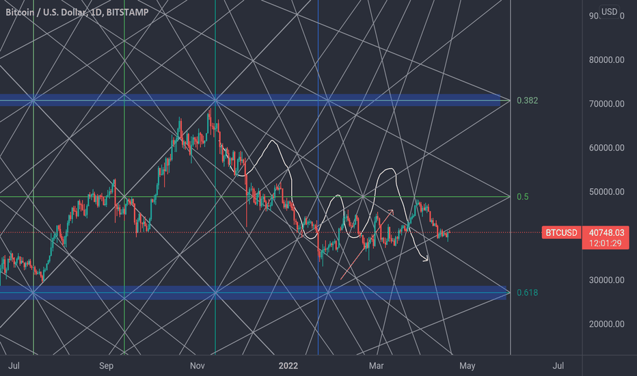Click the Jul label at the time axis start
The image size is (637, 376).
click(14, 366)
